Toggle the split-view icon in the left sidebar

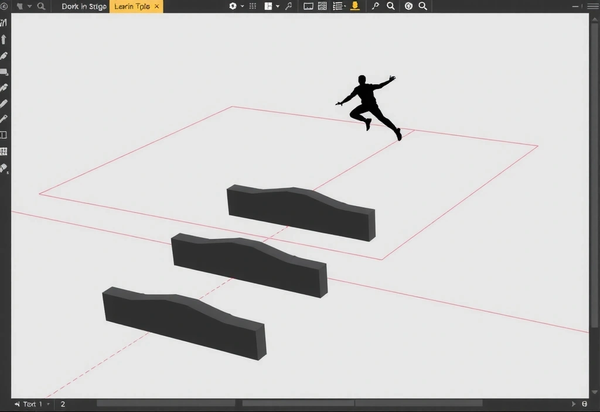[x=4, y=135]
